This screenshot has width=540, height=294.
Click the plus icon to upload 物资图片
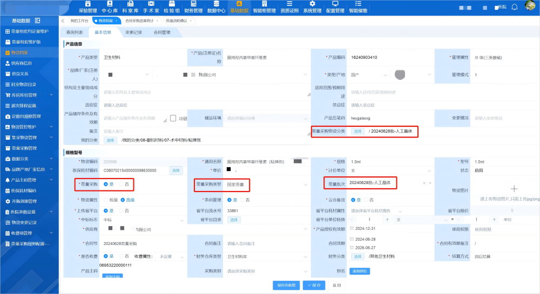(x=514, y=188)
